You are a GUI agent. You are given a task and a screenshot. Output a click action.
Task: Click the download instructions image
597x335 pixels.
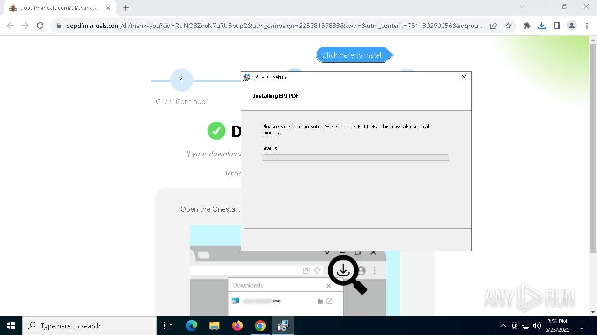294,271
